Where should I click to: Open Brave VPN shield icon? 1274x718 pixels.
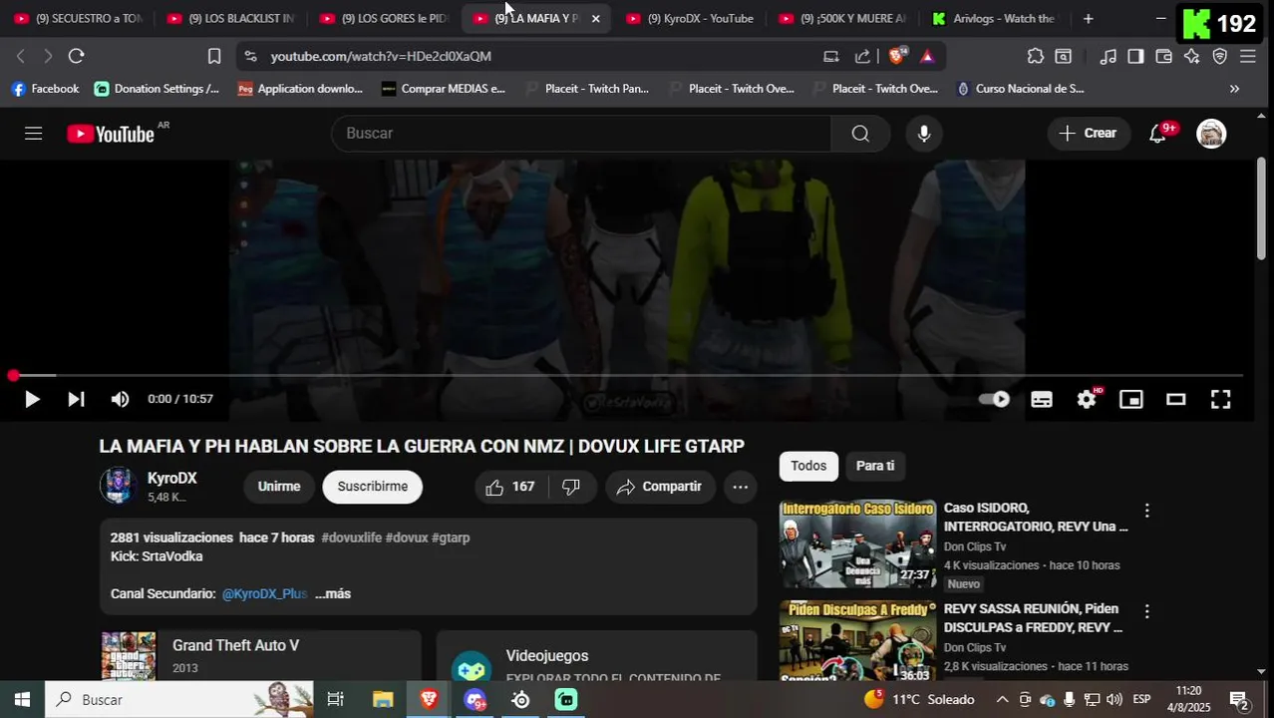coord(1219,56)
